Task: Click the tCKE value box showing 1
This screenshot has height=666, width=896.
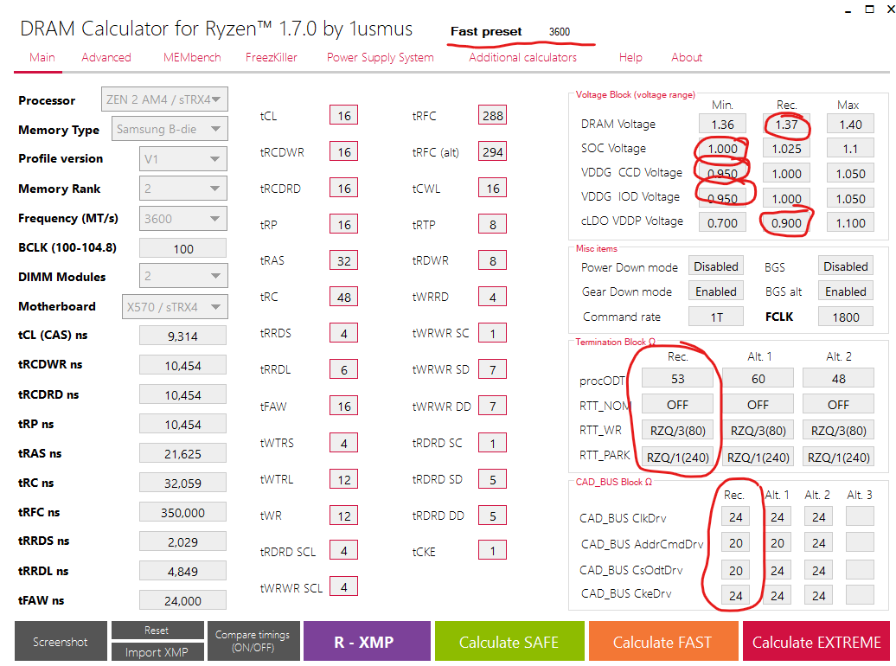Action: [x=493, y=551]
